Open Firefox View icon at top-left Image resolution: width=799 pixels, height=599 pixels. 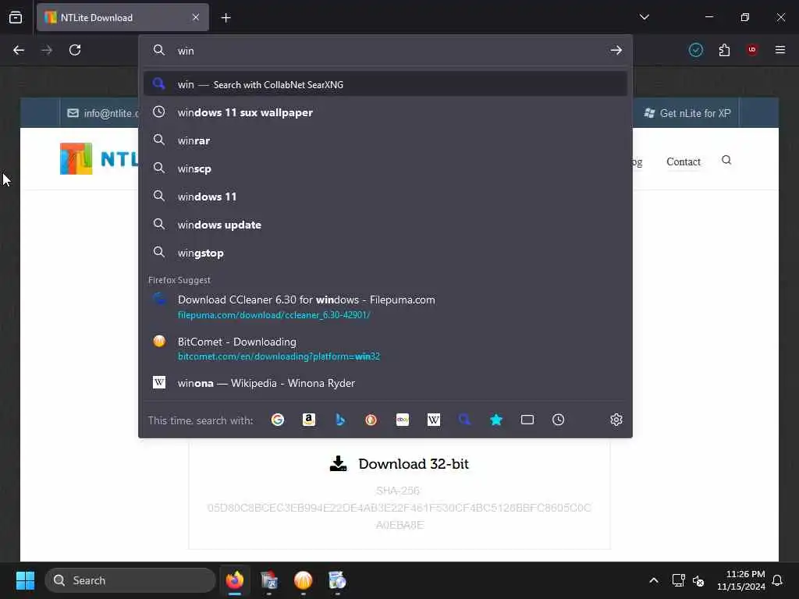pos(16,17)
